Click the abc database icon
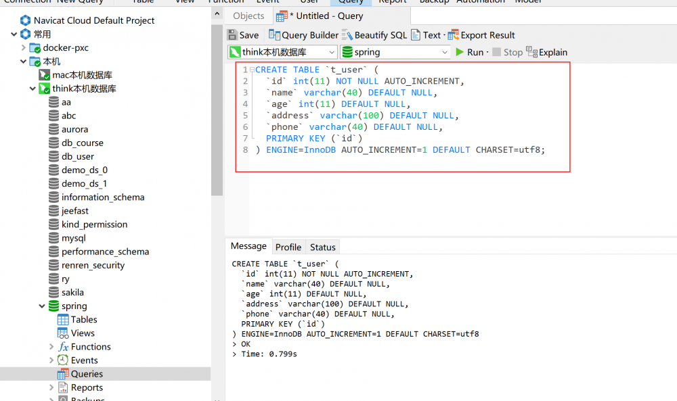This screenshot has height=401, width=677. coord(53,116)
